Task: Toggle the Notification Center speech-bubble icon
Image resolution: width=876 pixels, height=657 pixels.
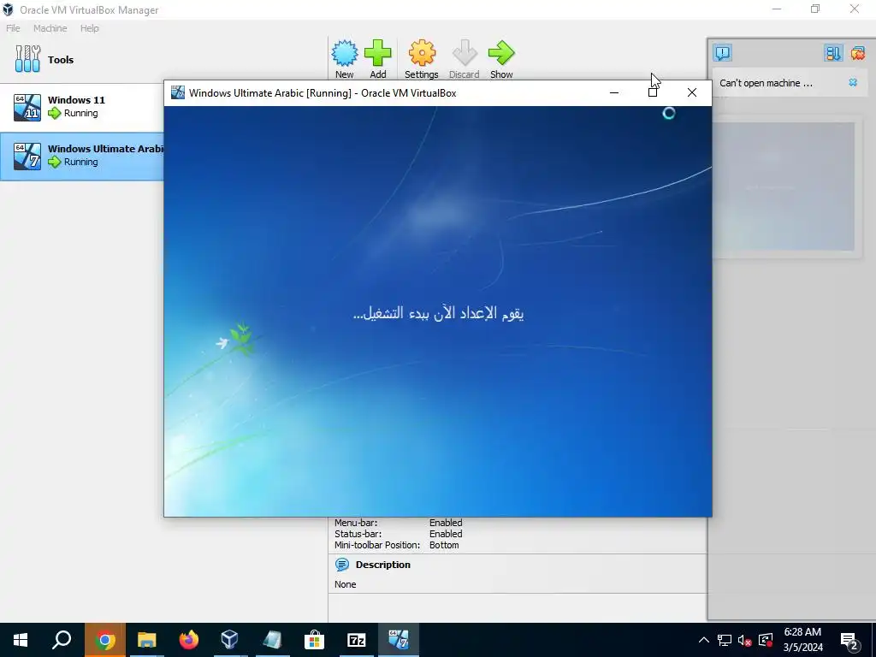Action: point(722,53)
